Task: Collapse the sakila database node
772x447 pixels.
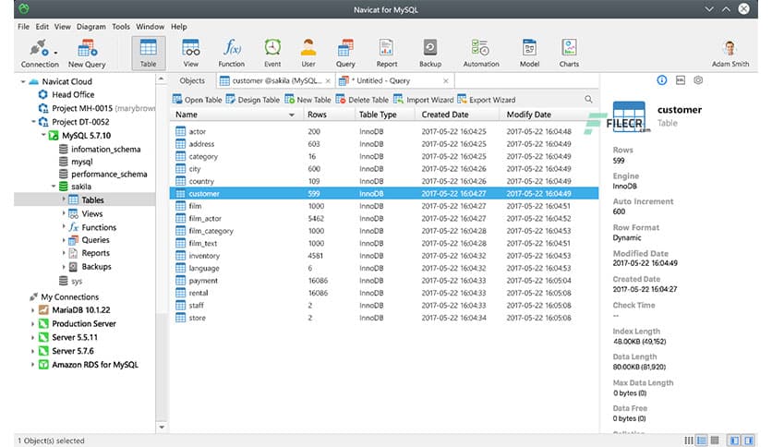Action: pos(54,187)
